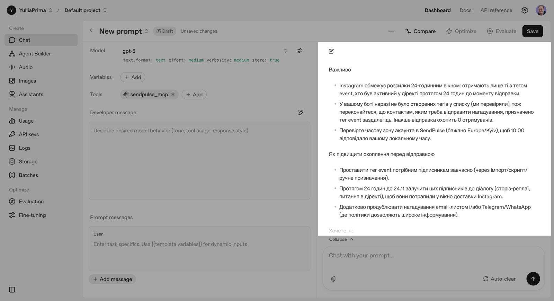Image resolution: width=554 pixels, height=301 pixels.
Task: Open the Docs link
Action: click(x=465, y=10)
